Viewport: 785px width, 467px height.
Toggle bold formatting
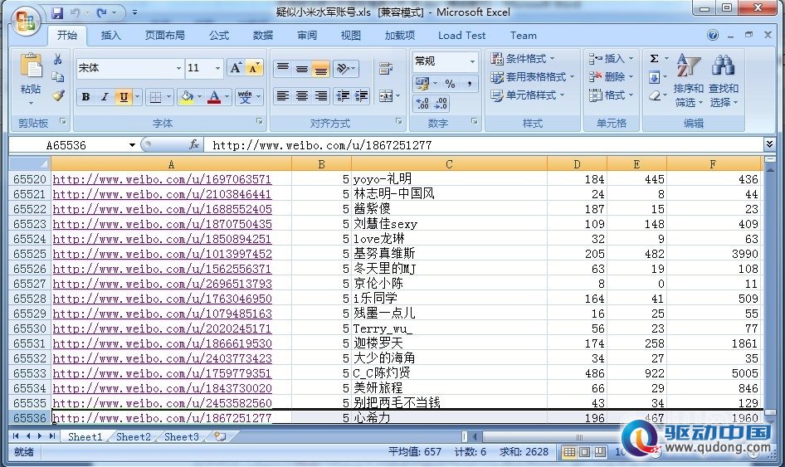tap(85, 96)
